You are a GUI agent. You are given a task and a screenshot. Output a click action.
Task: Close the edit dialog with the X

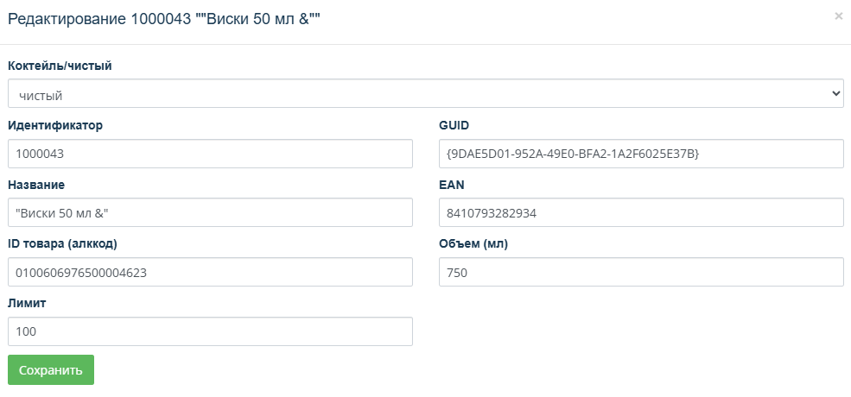tap(838, 16)
